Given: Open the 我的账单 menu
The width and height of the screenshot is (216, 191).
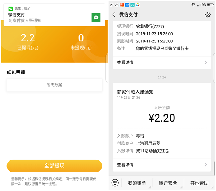Looking at the screenshot, I should point(137,183).
